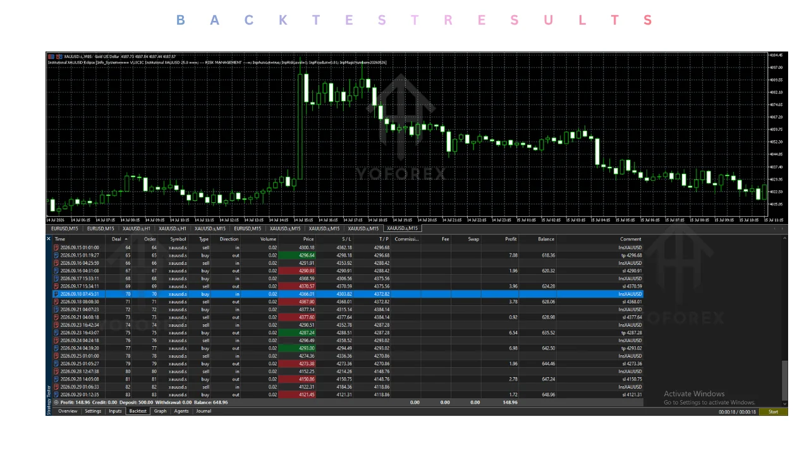809x455 pixels.
Task: Sort by the Deal column header
Action: coord(116,239)
